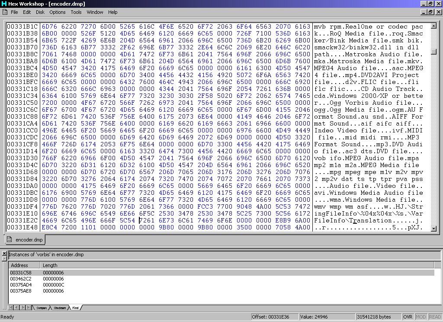This screenshot has width=443, height=322.
Task: Open the document icon menu beside File
Action: 5,12
